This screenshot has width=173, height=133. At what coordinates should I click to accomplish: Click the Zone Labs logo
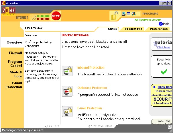pyautogui.click(x=9, y=11)
